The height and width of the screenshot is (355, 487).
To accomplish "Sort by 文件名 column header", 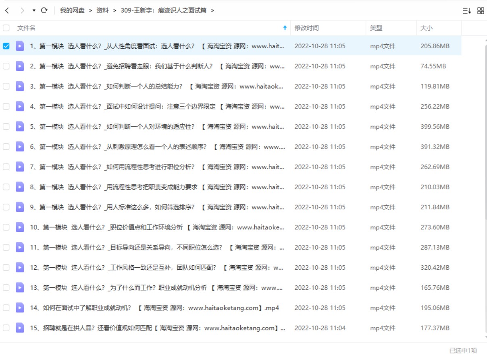I will click(26, 28).
